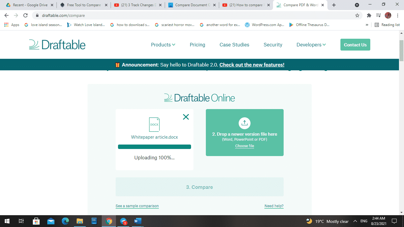Open File Explorer from the taskbar

[80, 221]
